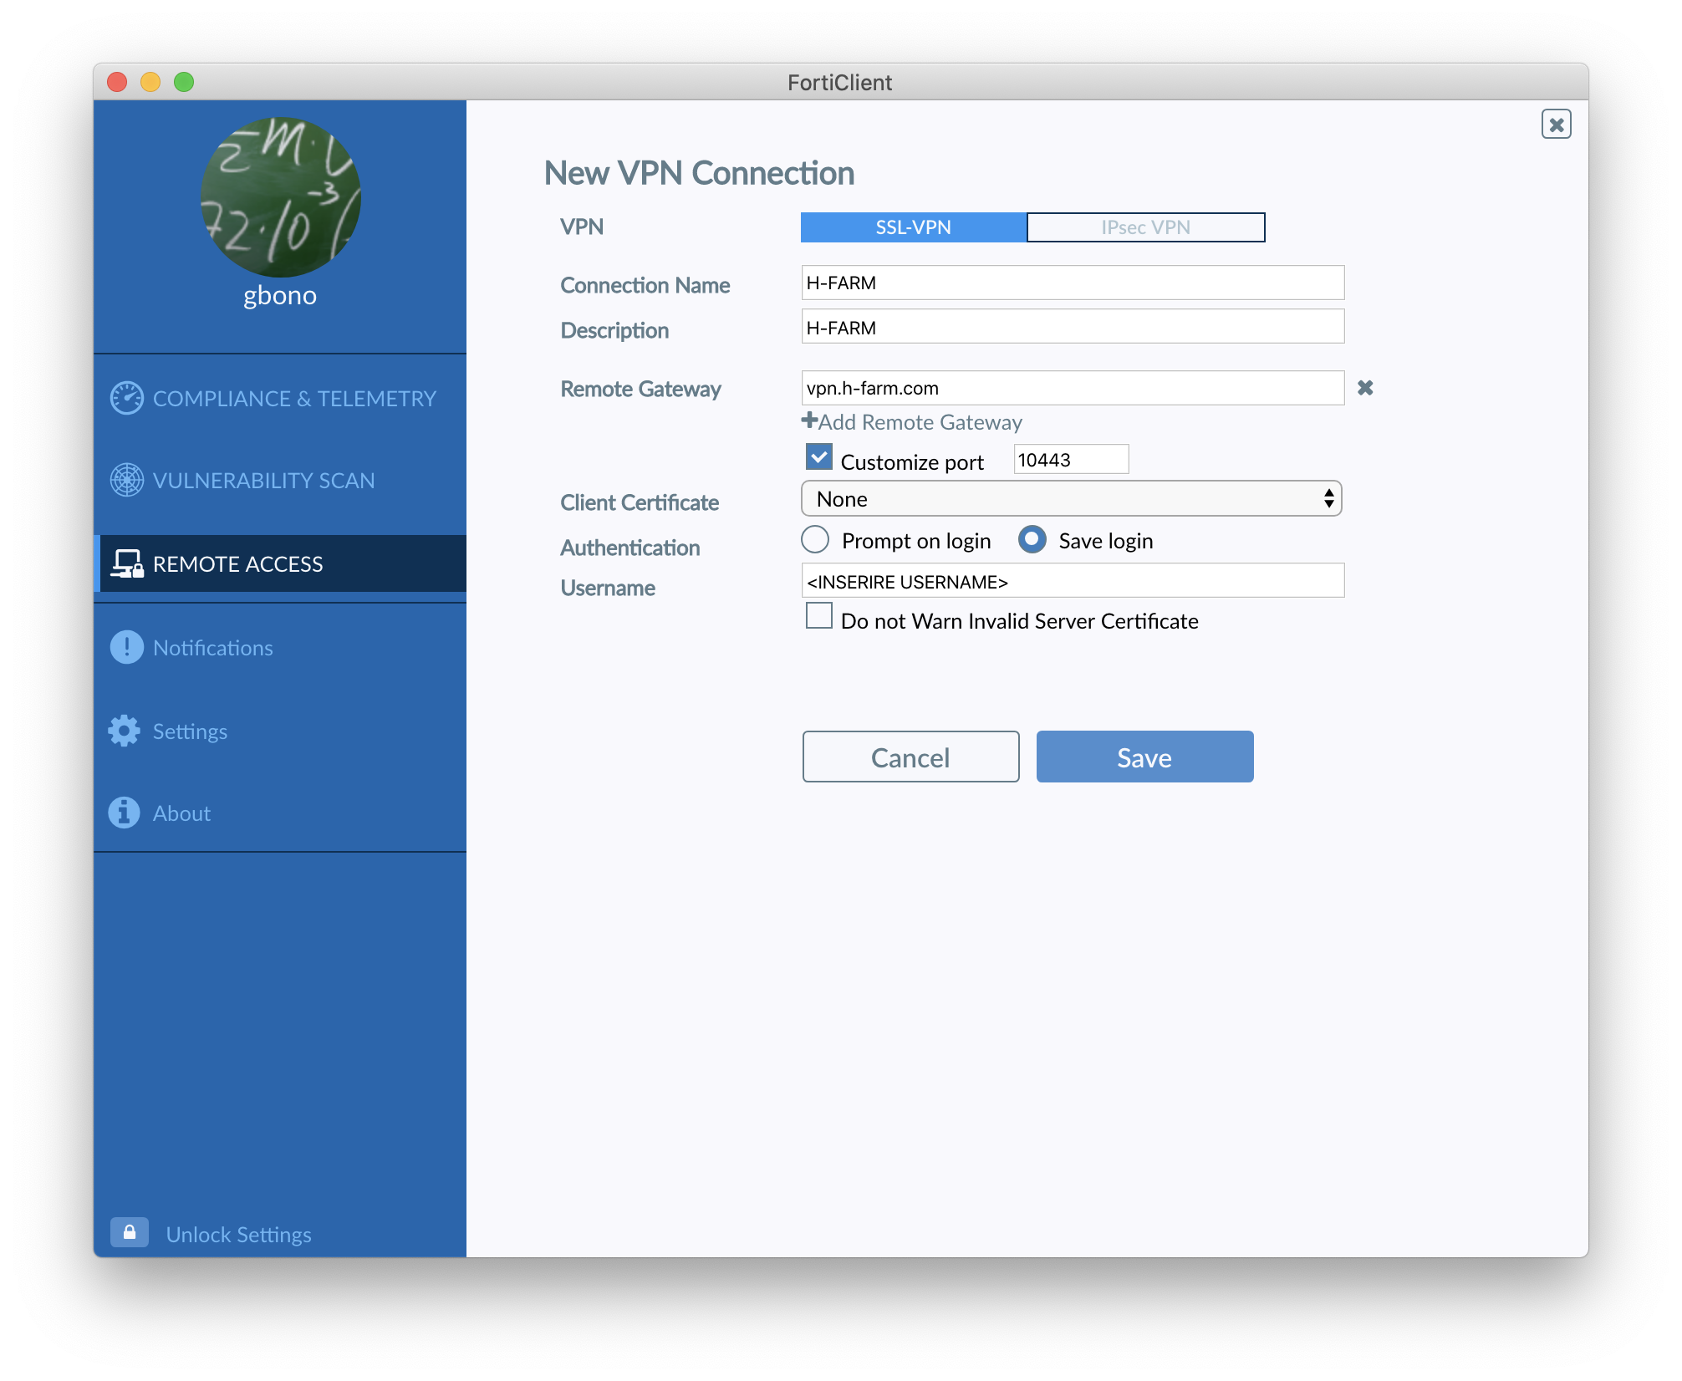This screenshot has height=1381, width=1682.
Task: Click the About info icon
Action: 125,813
